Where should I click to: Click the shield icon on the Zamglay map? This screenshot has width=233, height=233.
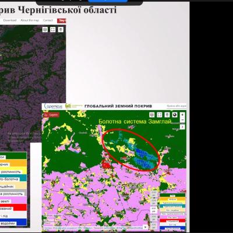(x=167, y=115)
